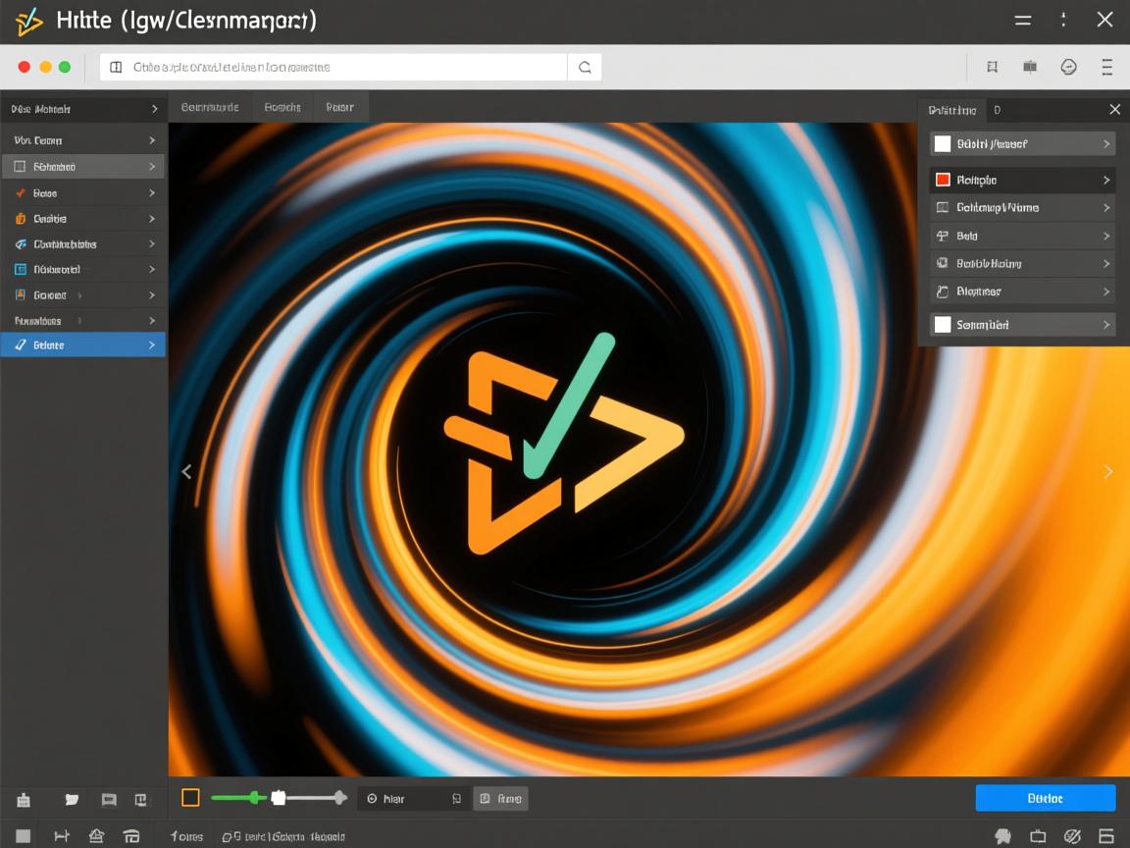Open the hamburger menu in the top toolbar
Viewport: 1130px width, 848px height.
[1107, 67]
